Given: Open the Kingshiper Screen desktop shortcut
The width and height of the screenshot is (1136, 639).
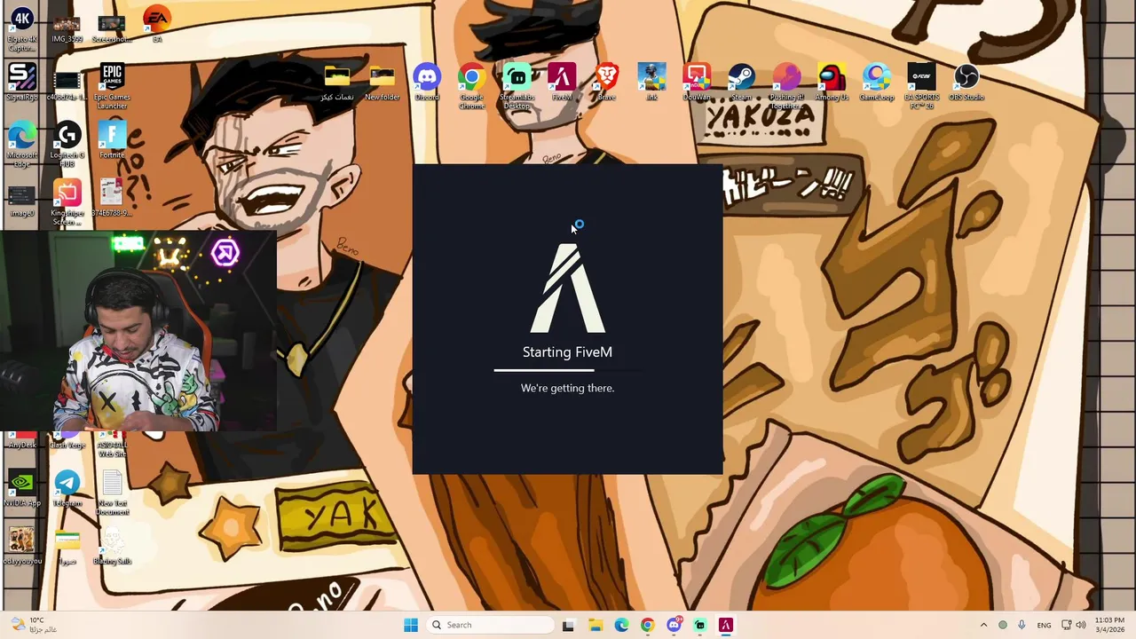Looking at the screenshot, I should pyautogui.click(x=67, y=202).
